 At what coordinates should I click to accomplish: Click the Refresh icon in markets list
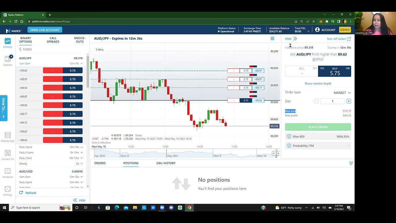[x=21, y=193]
